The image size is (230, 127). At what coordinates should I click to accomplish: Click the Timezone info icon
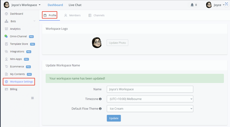pos(100,99)
